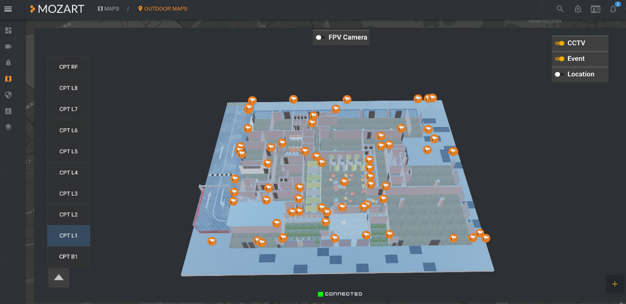
Task: Open the hamburger navigation menu
Action: pyautogui.click(x=8, y=9)
